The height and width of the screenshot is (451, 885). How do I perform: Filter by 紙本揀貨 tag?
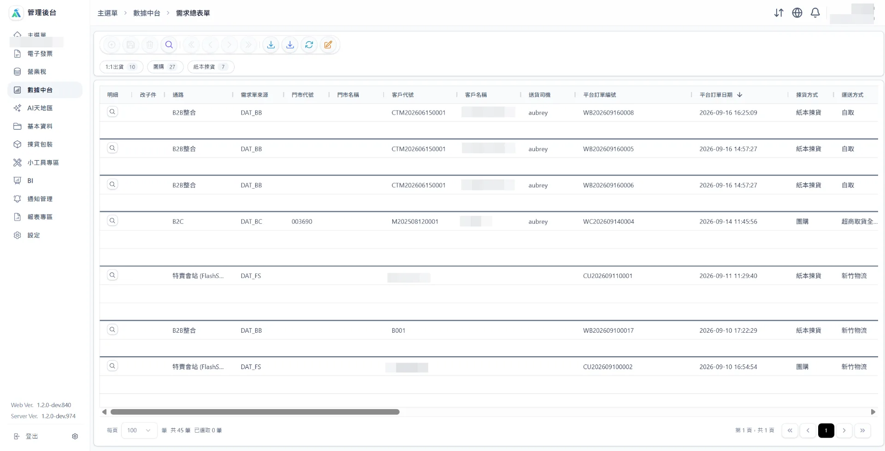click(211, 67)
